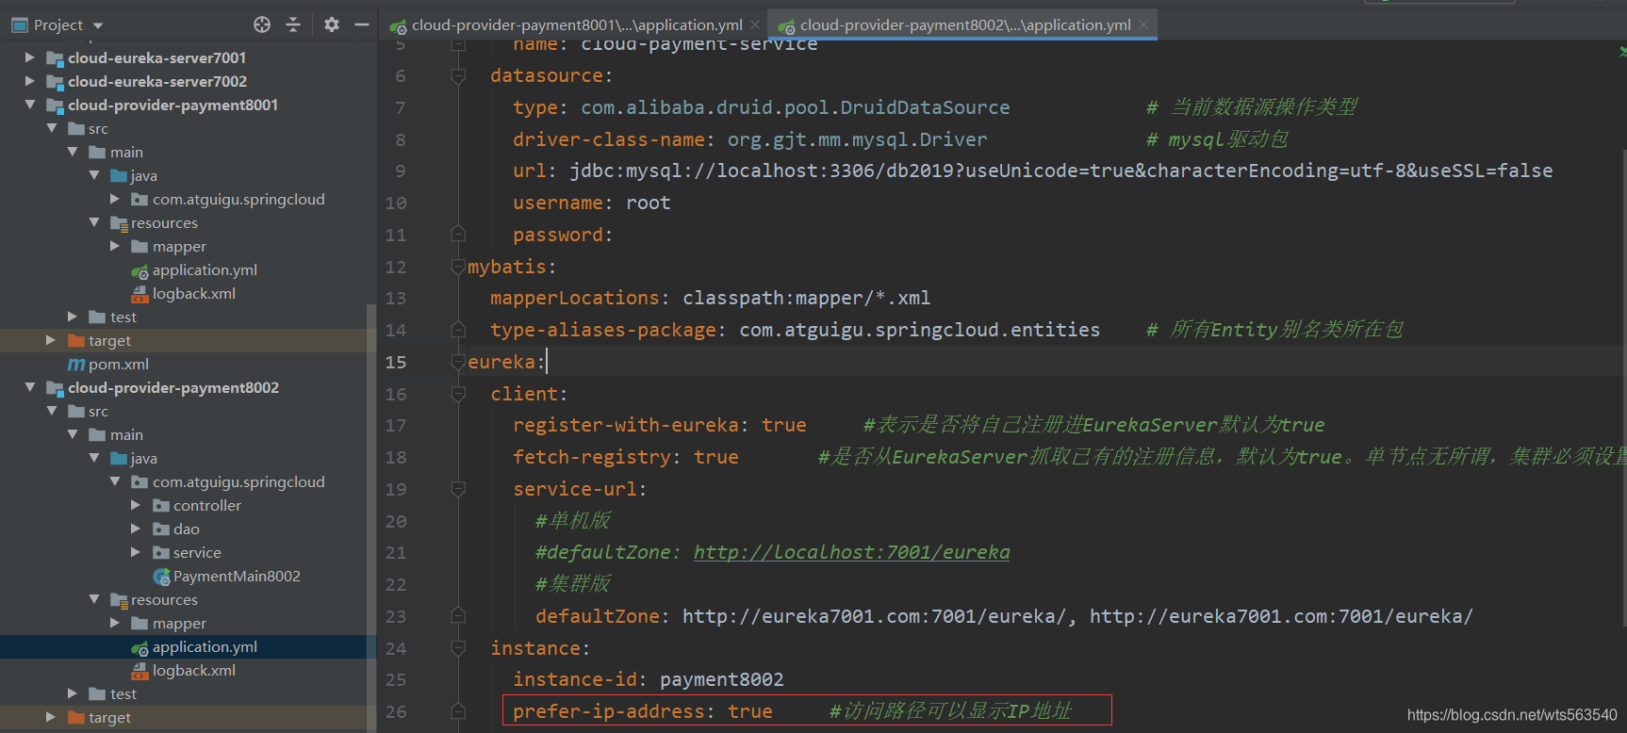Toggle fold marker at instance line 24

458,648
